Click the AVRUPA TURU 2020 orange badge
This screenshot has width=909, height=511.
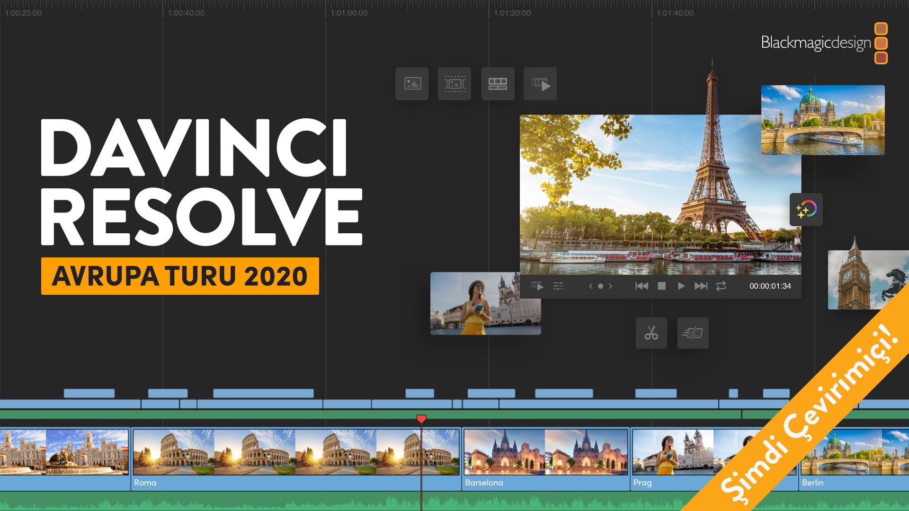[180, 276]
